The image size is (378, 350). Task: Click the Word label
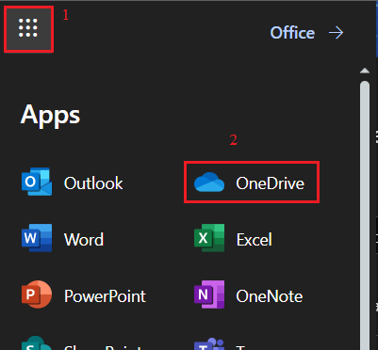coord(84,240)
